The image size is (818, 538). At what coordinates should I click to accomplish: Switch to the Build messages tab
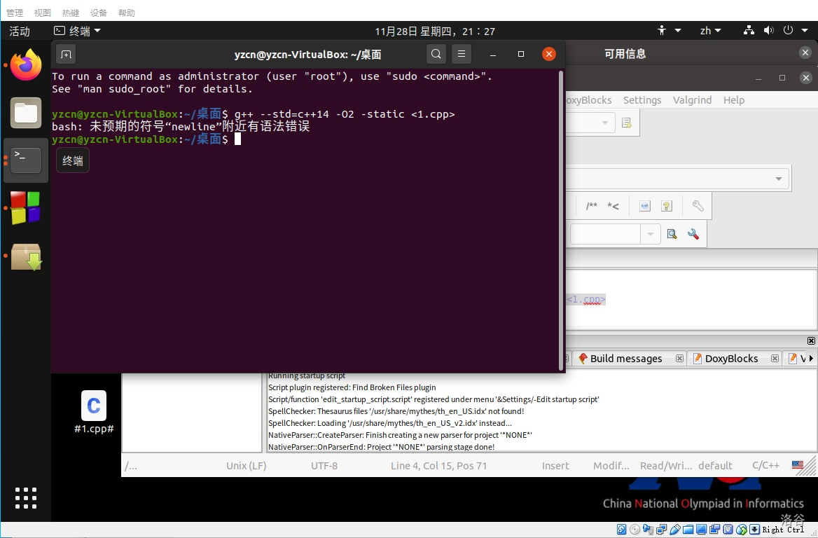625,359
